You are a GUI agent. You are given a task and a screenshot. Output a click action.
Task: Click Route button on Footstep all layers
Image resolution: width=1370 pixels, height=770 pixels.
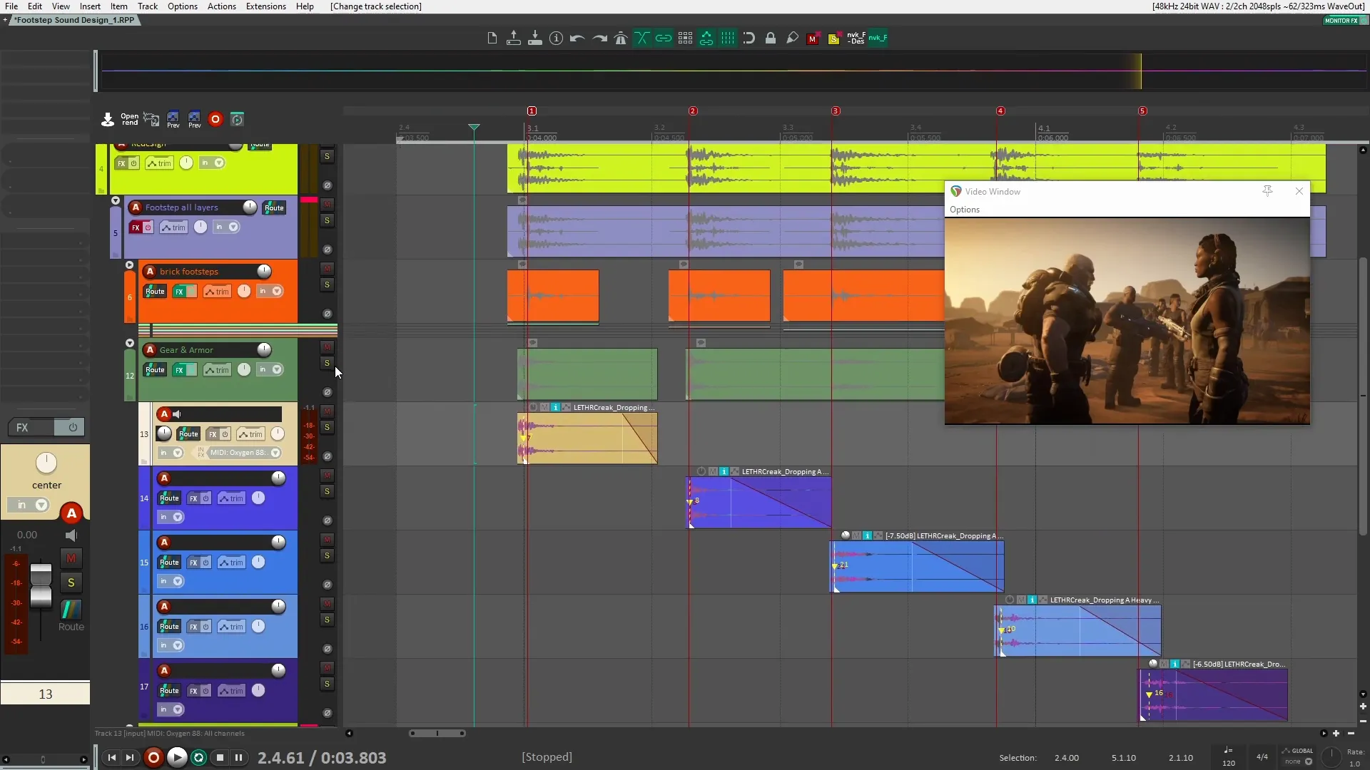click(274, 207)
